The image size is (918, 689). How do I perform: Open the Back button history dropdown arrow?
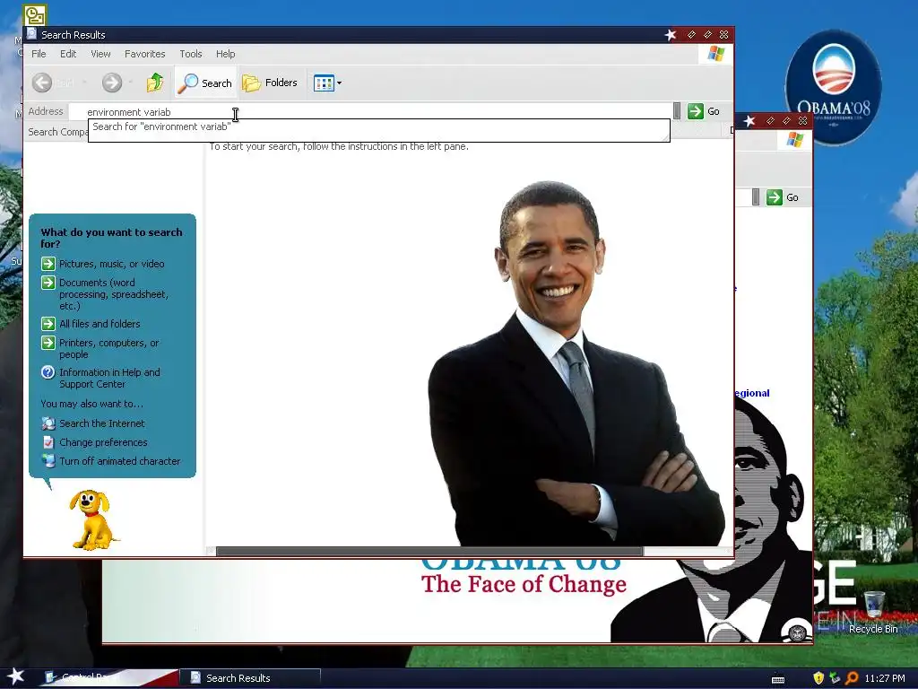[84, 83]
